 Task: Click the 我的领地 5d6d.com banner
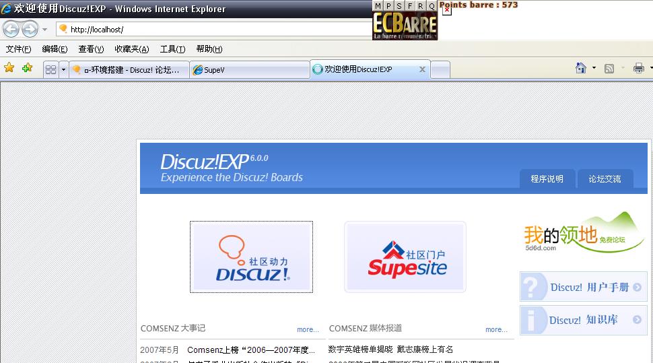(x=583, y=234)
